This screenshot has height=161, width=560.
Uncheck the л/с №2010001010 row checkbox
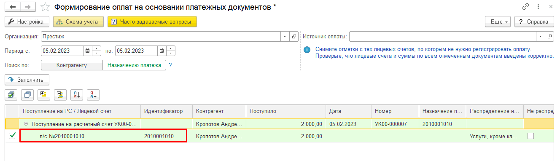point(12,136)
